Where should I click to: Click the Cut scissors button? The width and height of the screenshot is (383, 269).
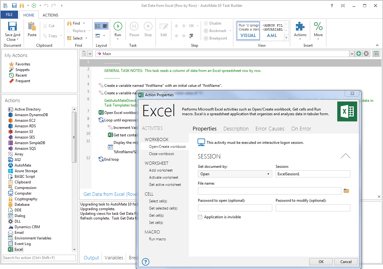point(49,26)
